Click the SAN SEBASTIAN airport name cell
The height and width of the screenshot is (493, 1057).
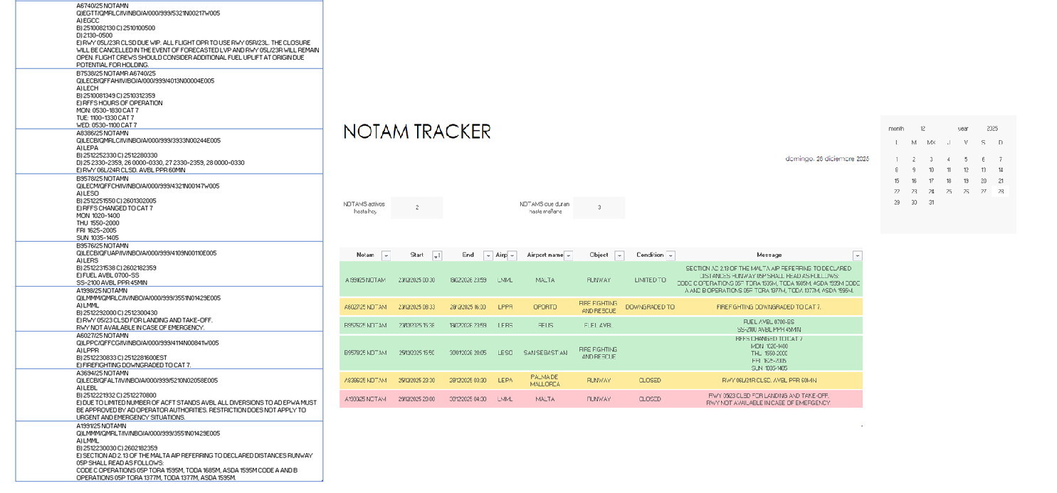point(545,353)
